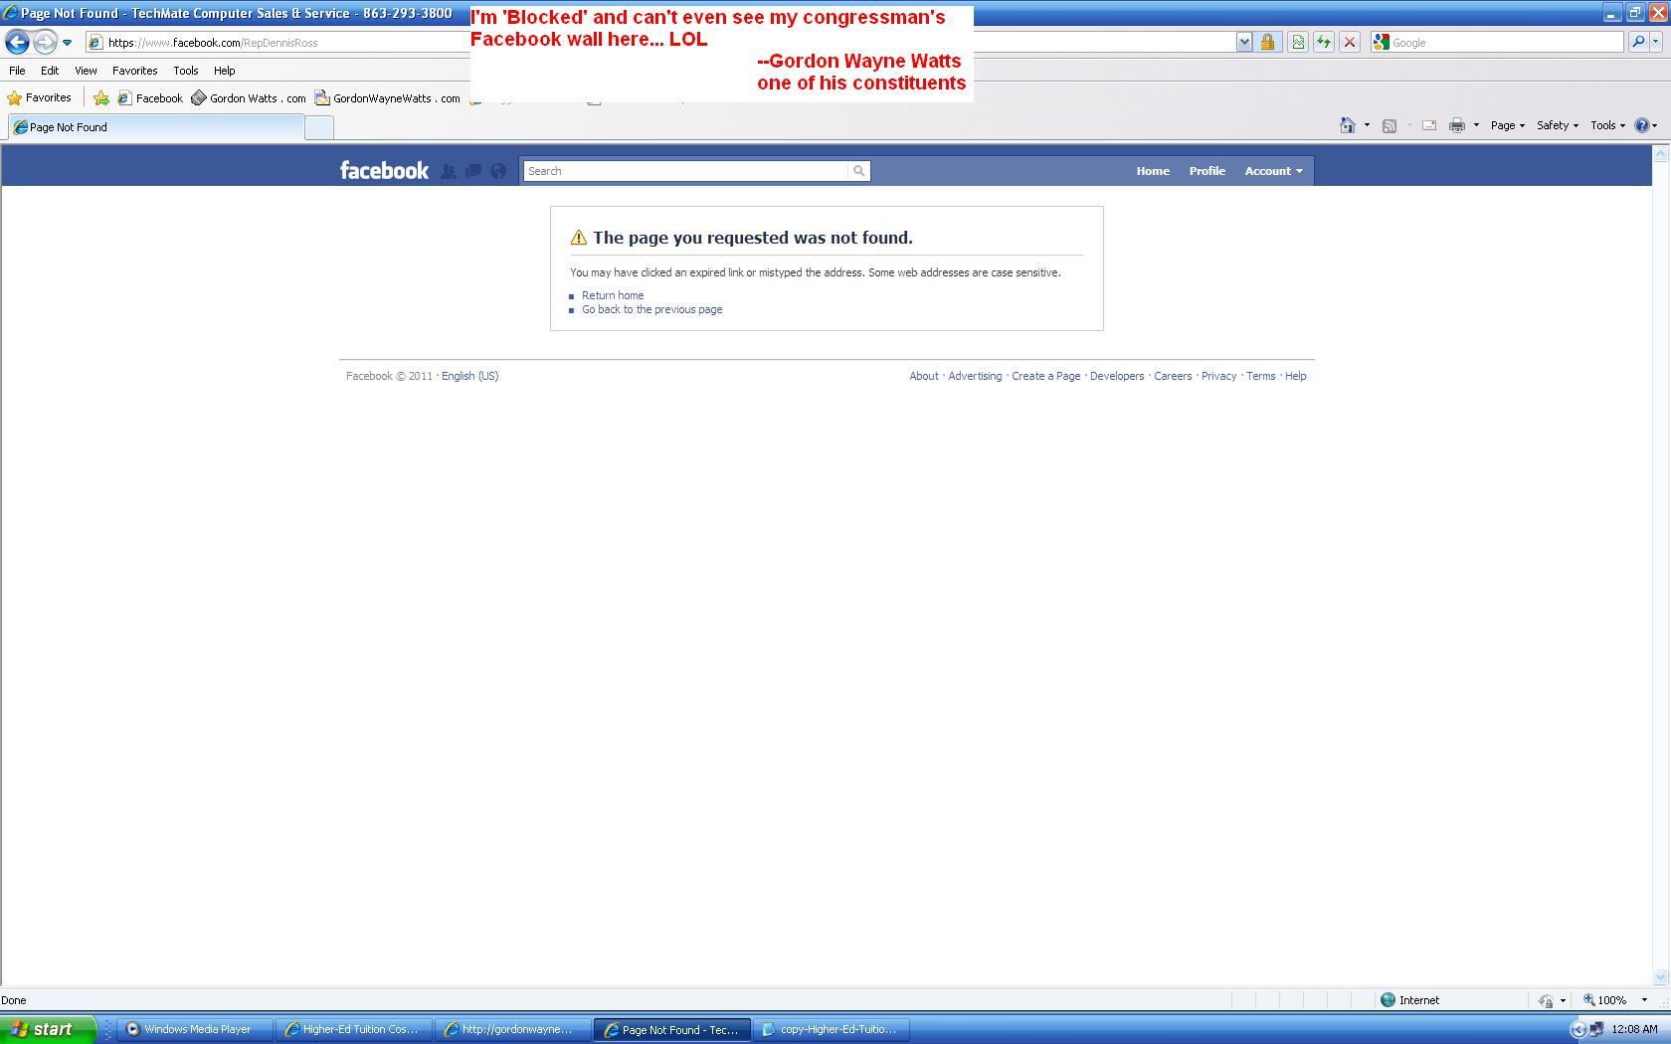Click Home in the Facebook header
The width and height of the screenshot is (1671, 1044).
[x=1153, y=171]
